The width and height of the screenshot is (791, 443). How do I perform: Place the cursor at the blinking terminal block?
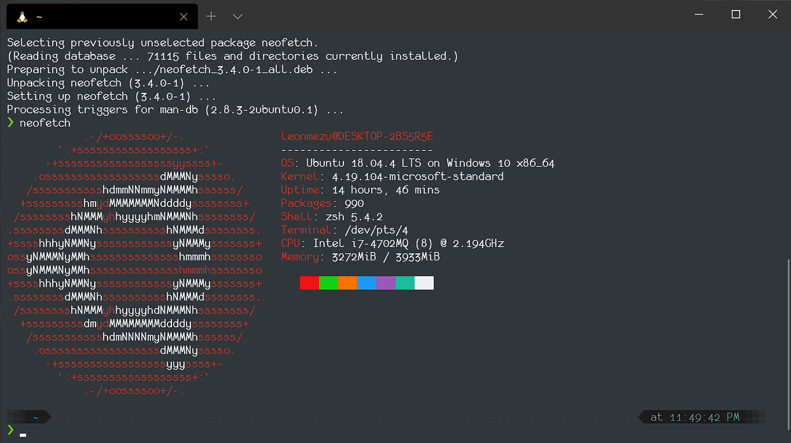(x=23, y=435)
